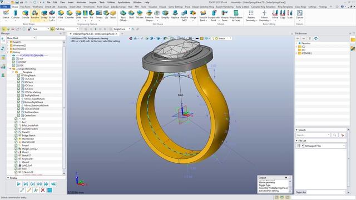Screen dimensions: 356x200
Task: Expand the Expression(3) tree node
Action: tap(8, 49)
